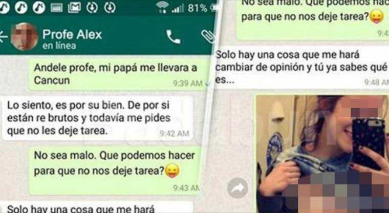Viewport: 389px width, 213px height.
Task: Tap the first download sync icon
Action: tap(92, 8)
